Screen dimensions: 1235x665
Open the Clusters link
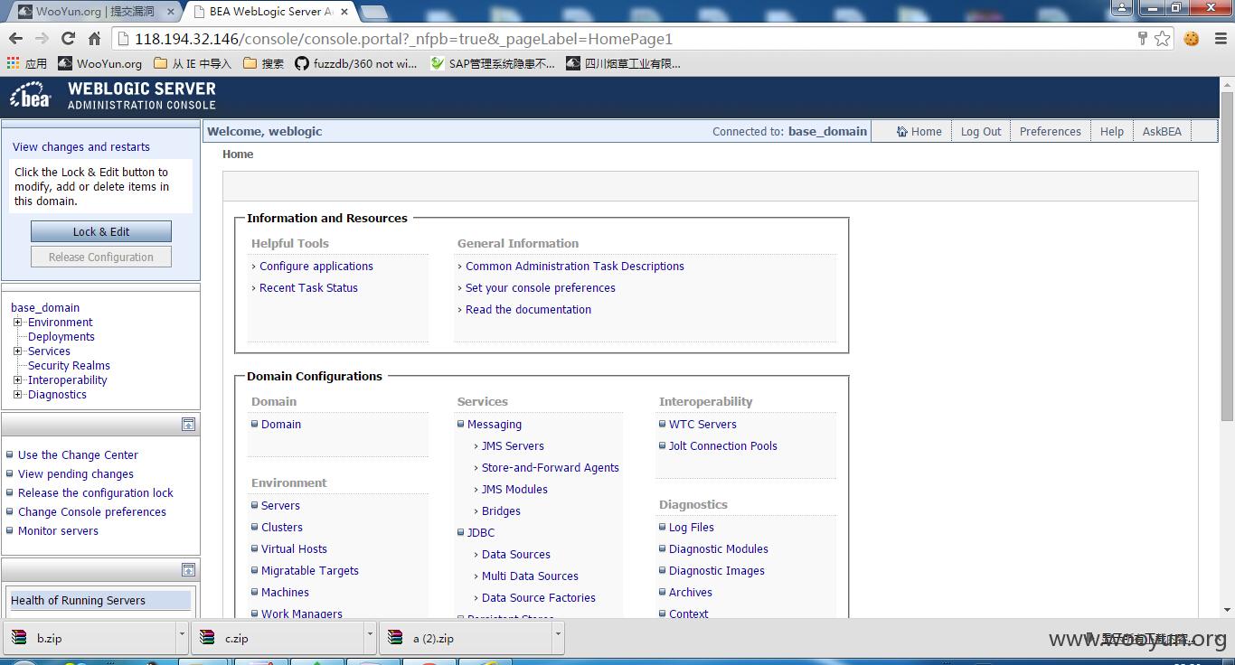coord(282,527)
